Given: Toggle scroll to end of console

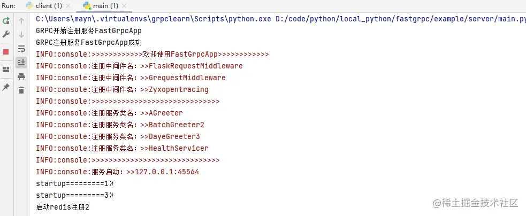Looking at the screenshot, I should (21, 63).
